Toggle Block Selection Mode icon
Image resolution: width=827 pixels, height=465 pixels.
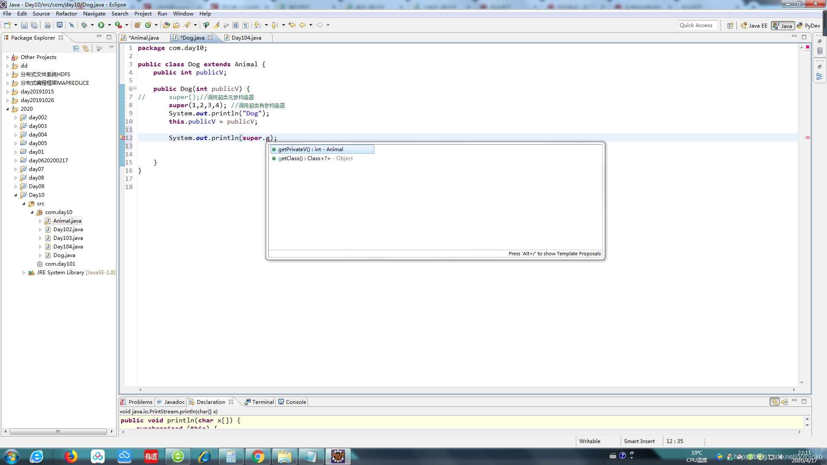tap(236, 25)
